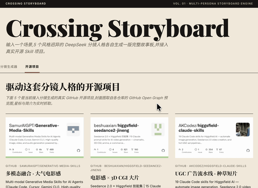Click GitHub logo on higgsfield-seedance2-jineng card
This screenshot has width=258, height=188.
click(163, 150)
